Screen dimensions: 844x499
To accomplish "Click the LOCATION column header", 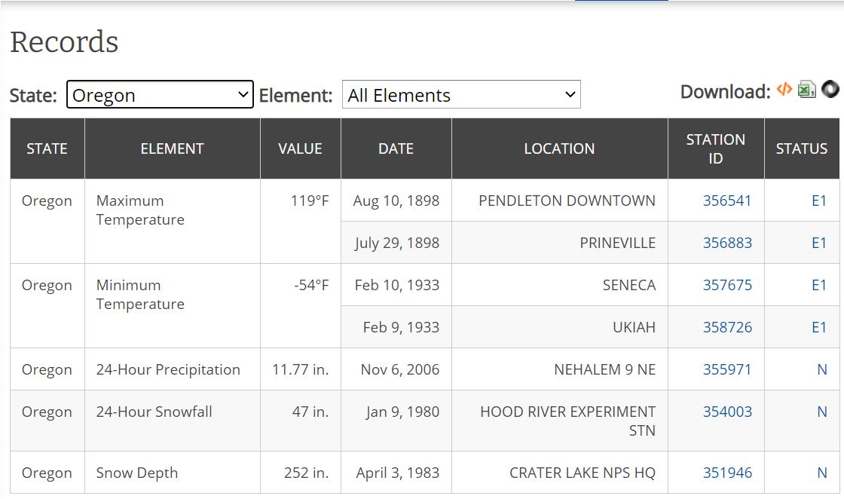I will 559,149.
